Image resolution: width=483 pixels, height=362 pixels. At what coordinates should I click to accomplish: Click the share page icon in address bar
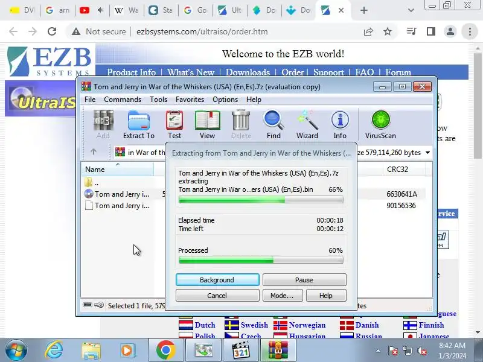tap(368, 31)
